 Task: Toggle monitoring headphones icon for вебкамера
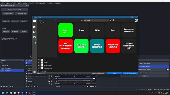click(56, 81)
